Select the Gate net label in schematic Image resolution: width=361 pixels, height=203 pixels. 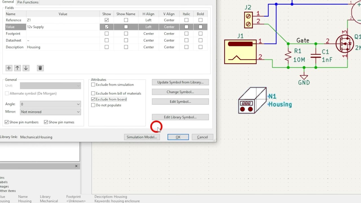click(303, 41)
